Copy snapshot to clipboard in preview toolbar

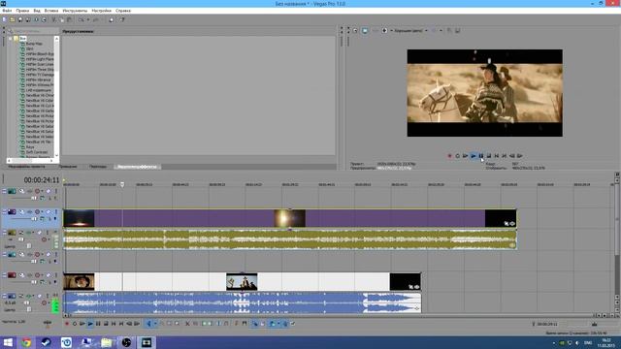(x=449, y=30)
